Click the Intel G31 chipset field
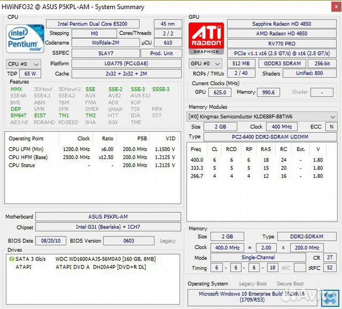This screenshot has width=342, height=309. [108, 227]
